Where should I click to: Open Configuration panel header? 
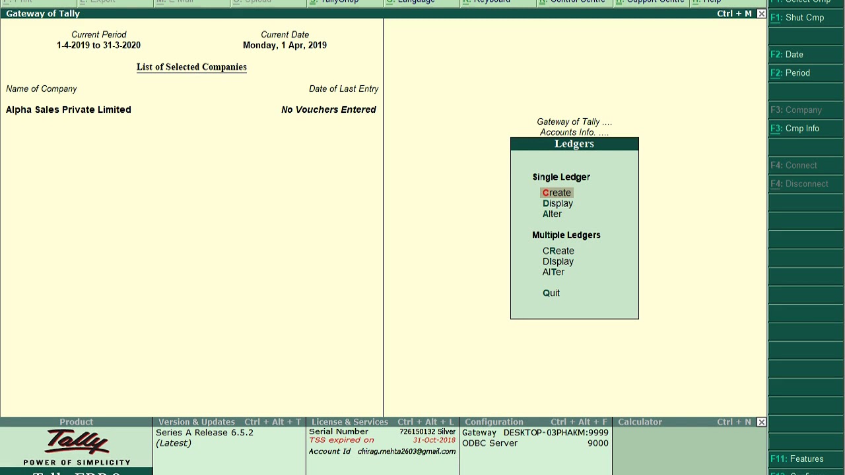(x=535, y=422)
